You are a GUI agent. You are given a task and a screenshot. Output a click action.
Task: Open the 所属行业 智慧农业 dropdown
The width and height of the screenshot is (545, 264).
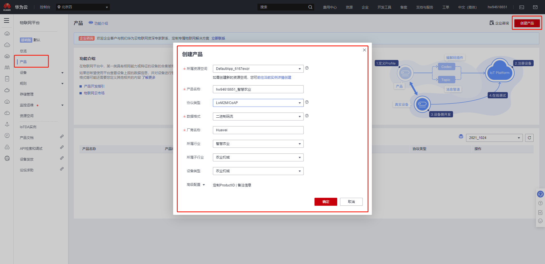coord(258,144)
